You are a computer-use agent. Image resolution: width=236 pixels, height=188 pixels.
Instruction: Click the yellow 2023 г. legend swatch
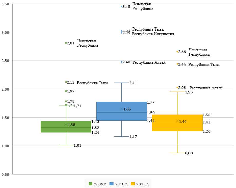point(133,184)
